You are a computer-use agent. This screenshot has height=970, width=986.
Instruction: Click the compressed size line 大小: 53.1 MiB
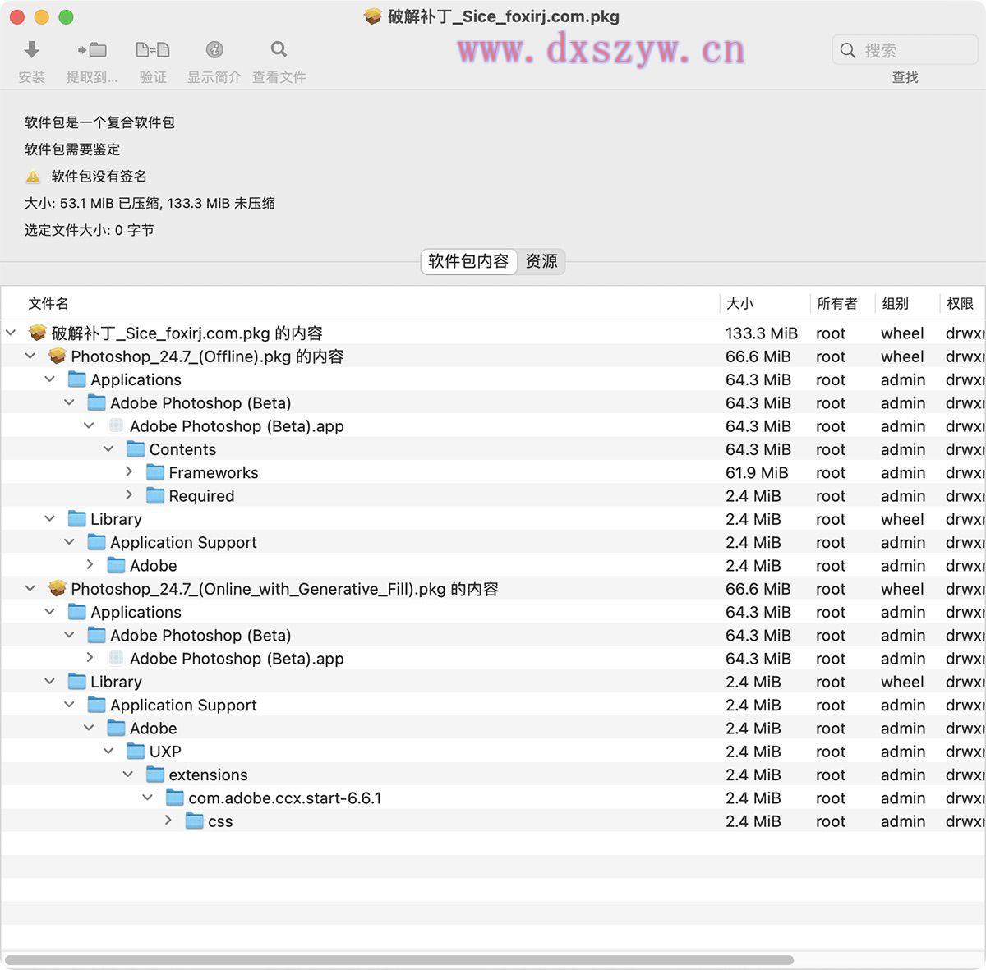click(x=150, y=203)
